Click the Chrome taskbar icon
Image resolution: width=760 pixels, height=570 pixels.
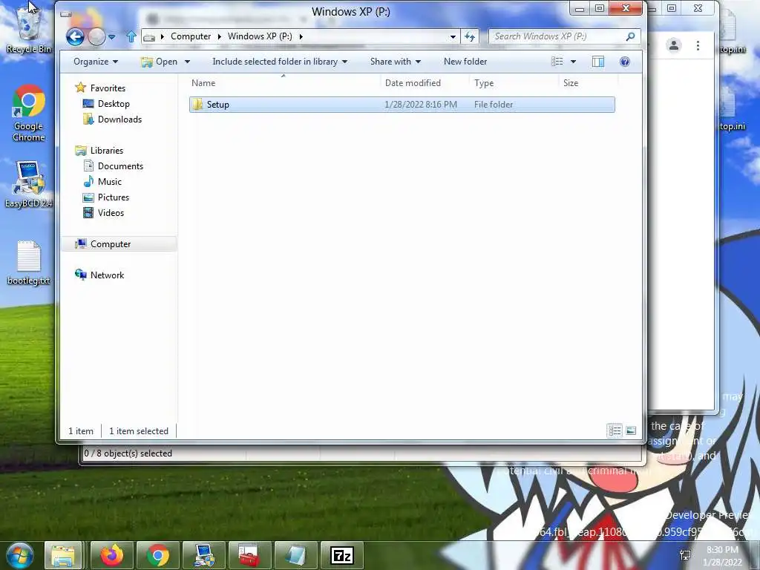158,555
